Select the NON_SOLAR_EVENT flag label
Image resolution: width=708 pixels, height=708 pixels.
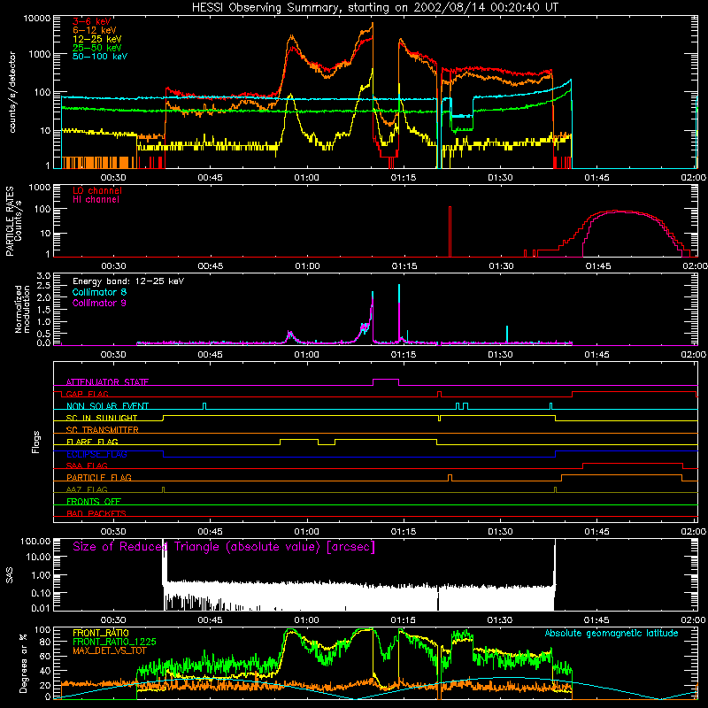[107, 406]
